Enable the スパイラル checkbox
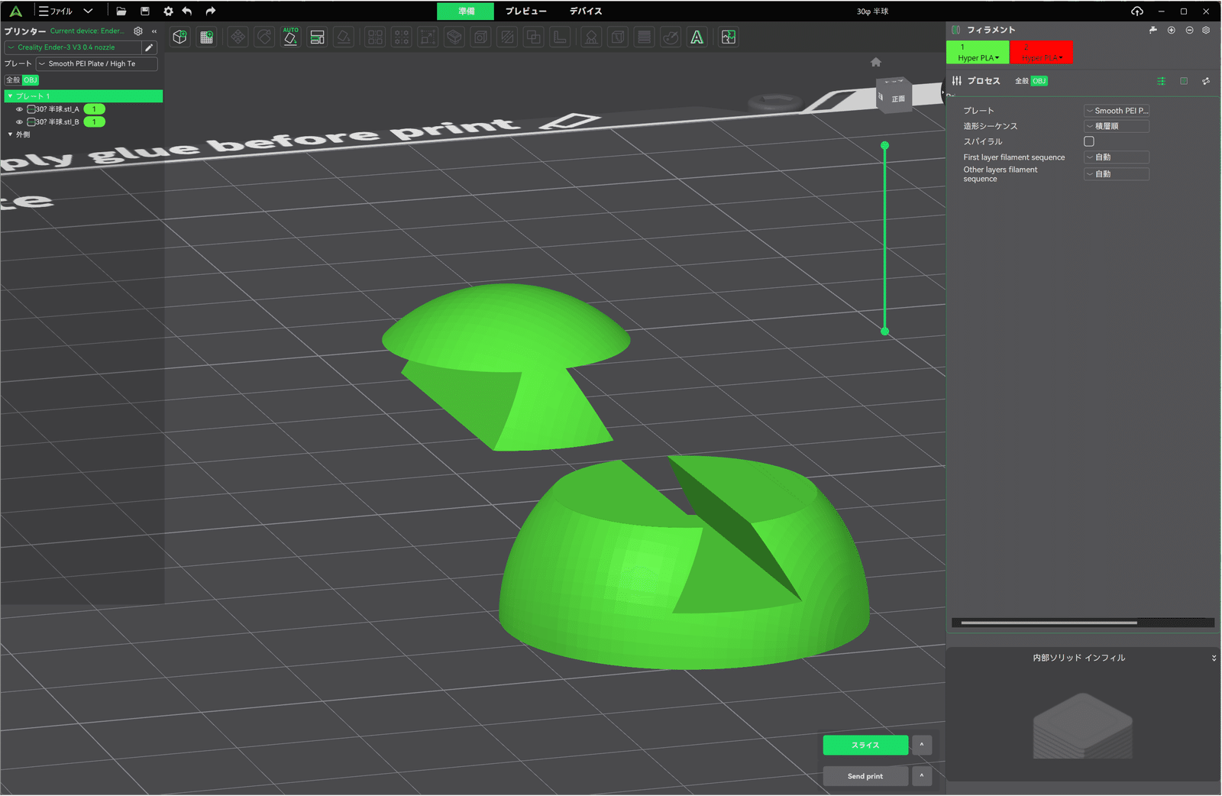Image resolution: width=1222 pixels, height=796 pixels. click(1089, 141)
